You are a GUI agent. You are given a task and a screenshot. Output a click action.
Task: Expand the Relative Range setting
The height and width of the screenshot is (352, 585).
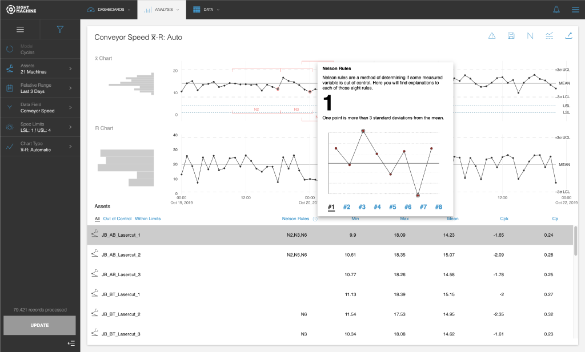tap(40, 88)
